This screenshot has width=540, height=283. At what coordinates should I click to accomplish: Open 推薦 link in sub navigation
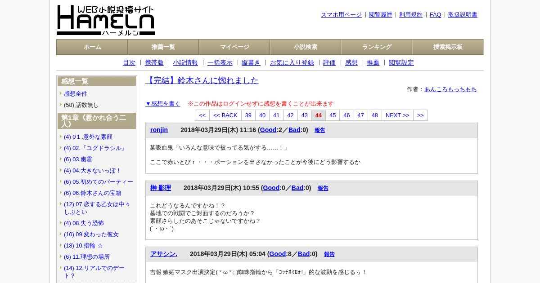click(x=373, y=63)
